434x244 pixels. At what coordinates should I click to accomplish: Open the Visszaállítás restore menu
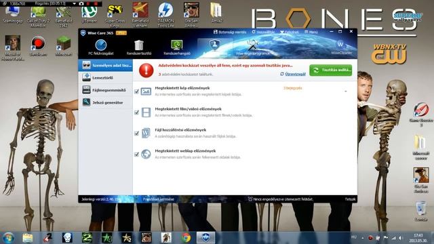tap(263, 32)
